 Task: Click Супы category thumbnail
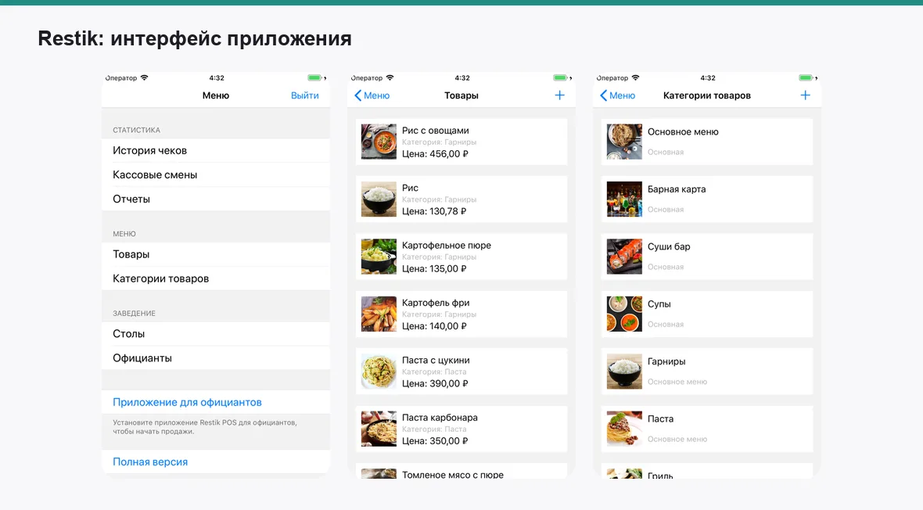pyautogui.click(x=624, y=314)
